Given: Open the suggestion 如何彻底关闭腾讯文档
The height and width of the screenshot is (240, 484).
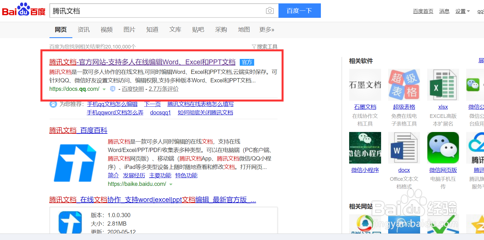Looking at the screenshot, I should pos(206,113).
